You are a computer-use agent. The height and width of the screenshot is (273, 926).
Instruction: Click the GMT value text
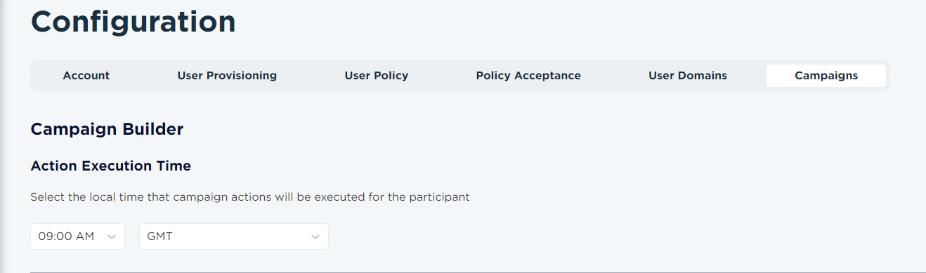click(x=160, y=237)
